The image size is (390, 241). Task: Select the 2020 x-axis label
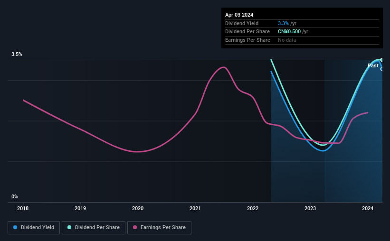coord(138,208)
